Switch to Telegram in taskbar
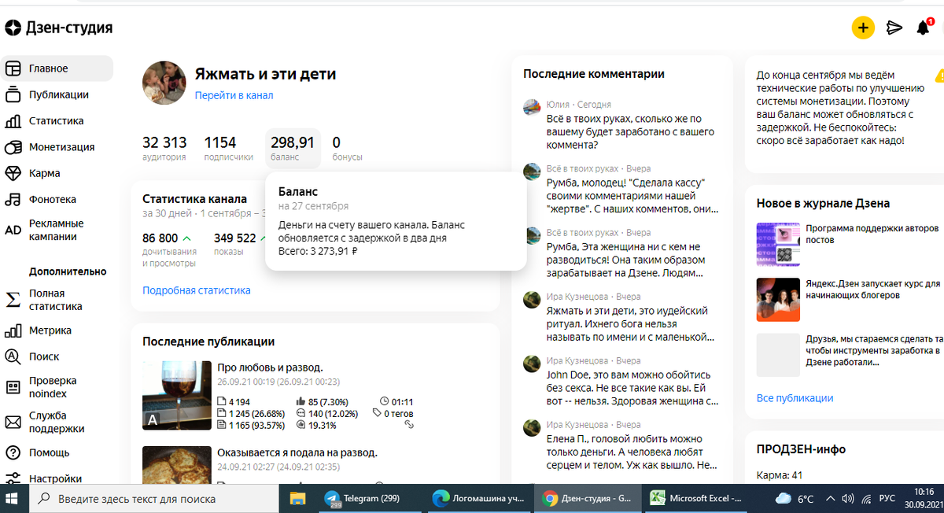Screen dimensions: 944x513 369,498
